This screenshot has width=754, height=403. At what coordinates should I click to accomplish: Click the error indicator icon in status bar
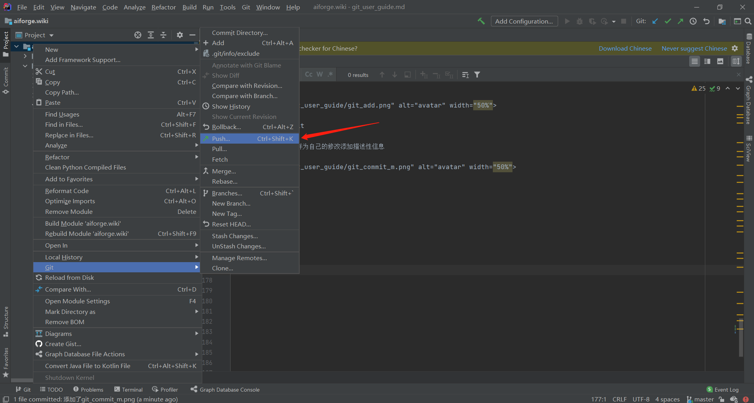[x=745, y=399]
